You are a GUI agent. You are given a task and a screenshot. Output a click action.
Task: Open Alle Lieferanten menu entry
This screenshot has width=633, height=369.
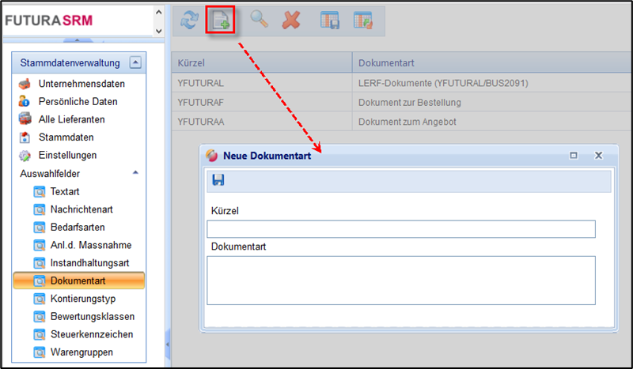[x=71, y=119]
